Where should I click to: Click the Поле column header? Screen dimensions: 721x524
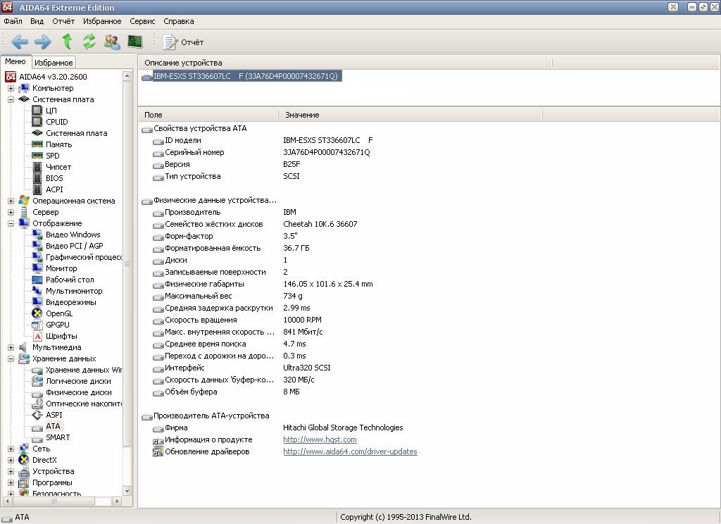point(208,115)
